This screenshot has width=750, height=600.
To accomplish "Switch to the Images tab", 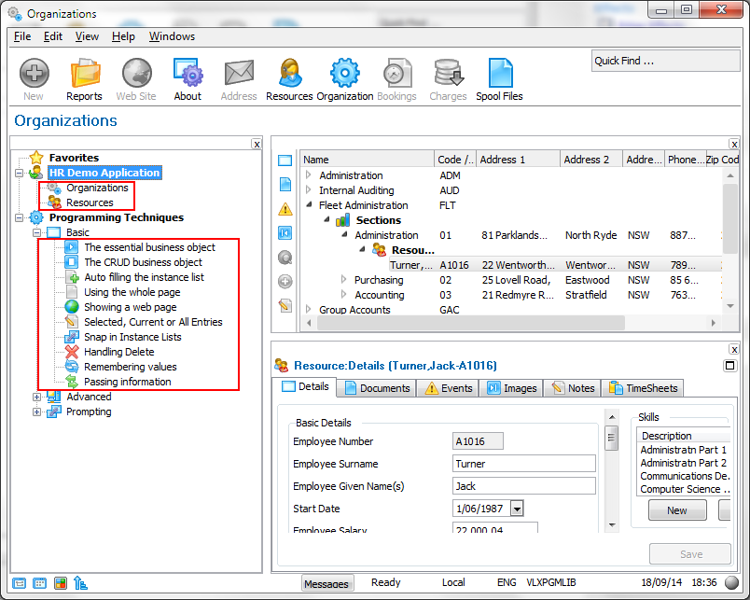I will click(x=511, y=388).
